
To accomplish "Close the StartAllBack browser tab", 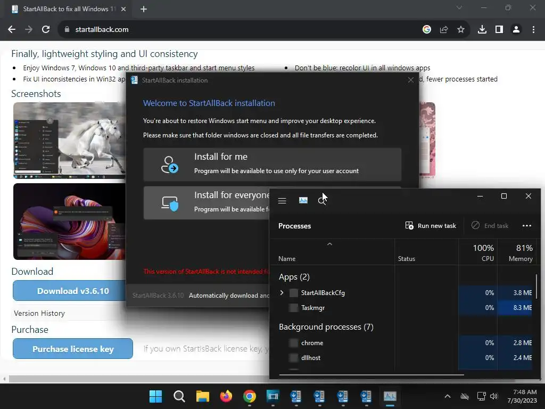I will click(123, 9).
